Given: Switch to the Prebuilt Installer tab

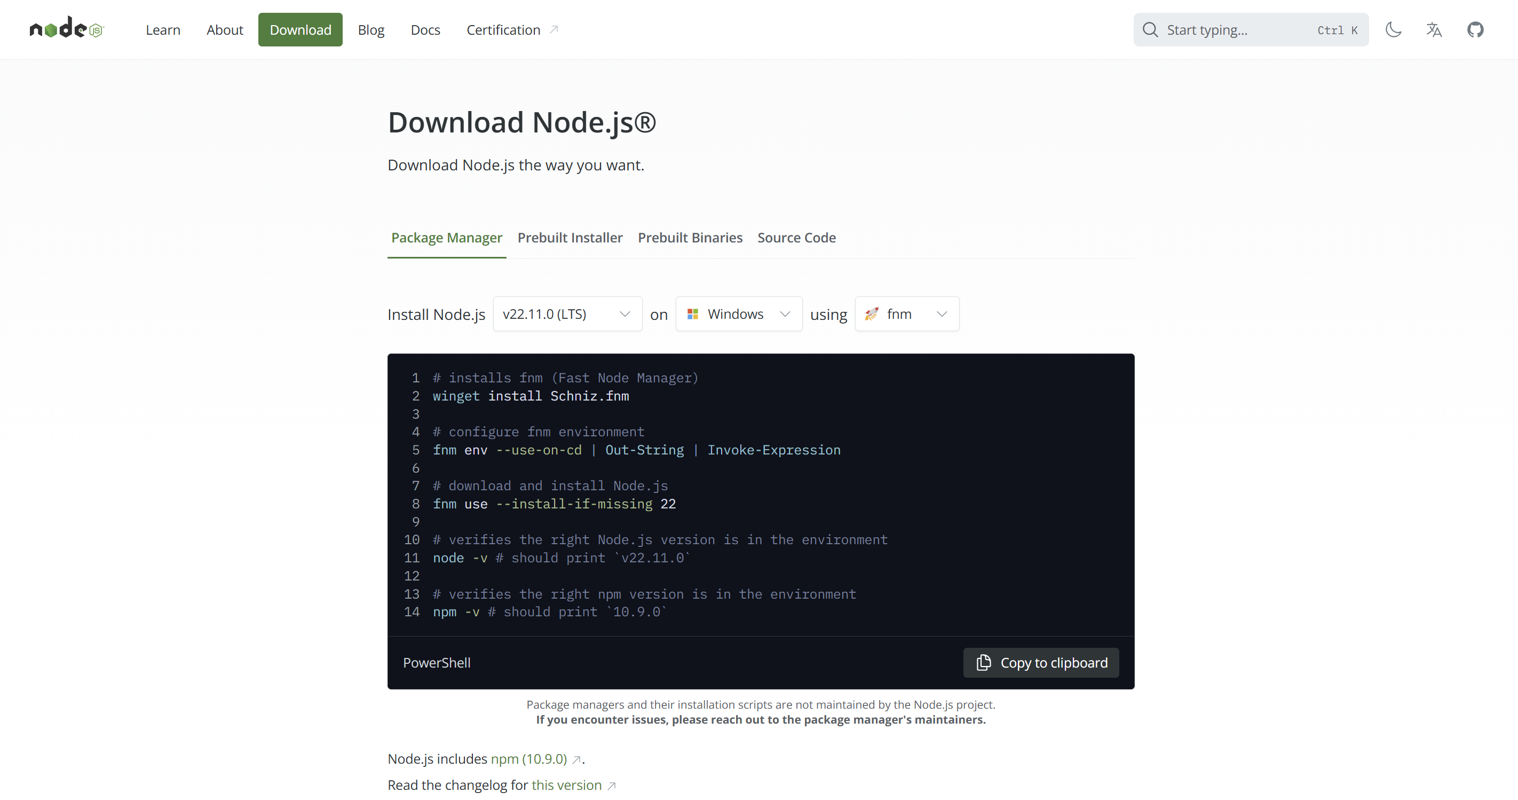Looking at the screenshot, I should click(x=570, y=238).
